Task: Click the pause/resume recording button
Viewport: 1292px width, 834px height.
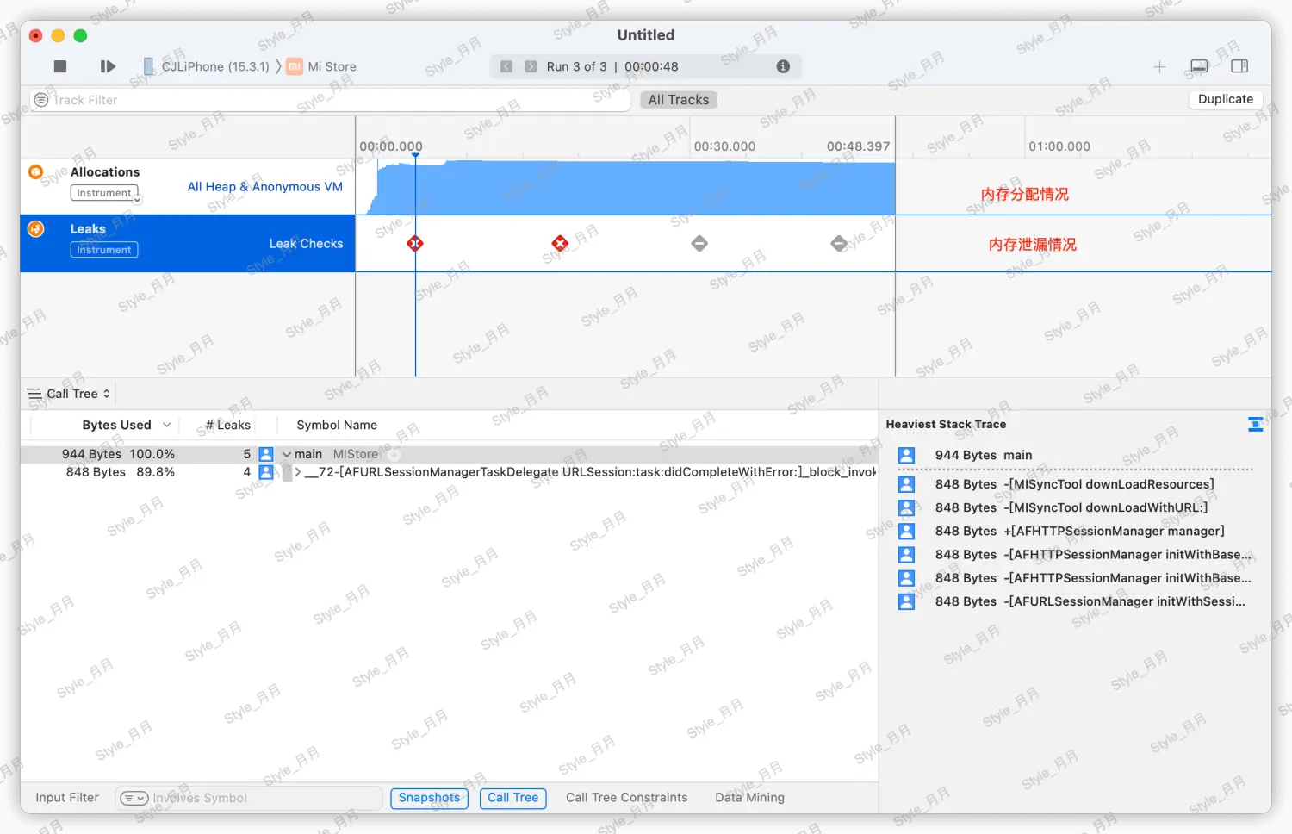Action: point(108,66)
